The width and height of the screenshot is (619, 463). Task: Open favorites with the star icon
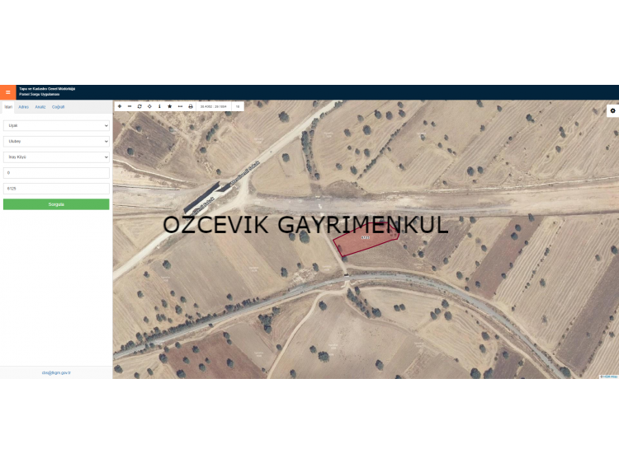point(170,106)
